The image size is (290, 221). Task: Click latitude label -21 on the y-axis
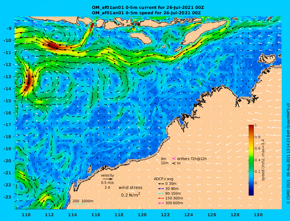coord(8,173)
